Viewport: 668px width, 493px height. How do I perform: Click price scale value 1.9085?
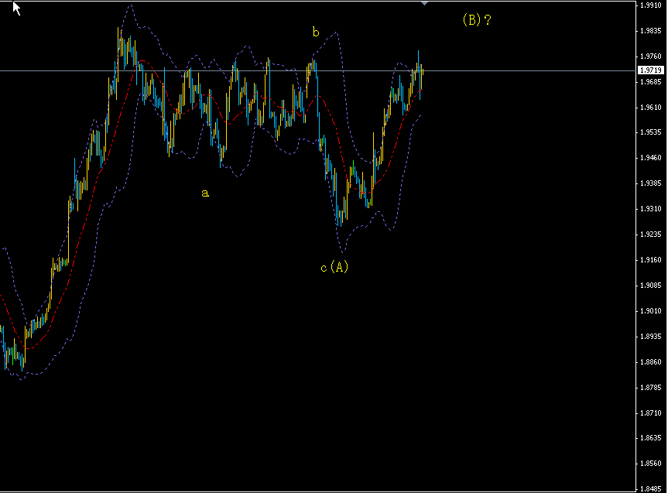click(651, 285)
